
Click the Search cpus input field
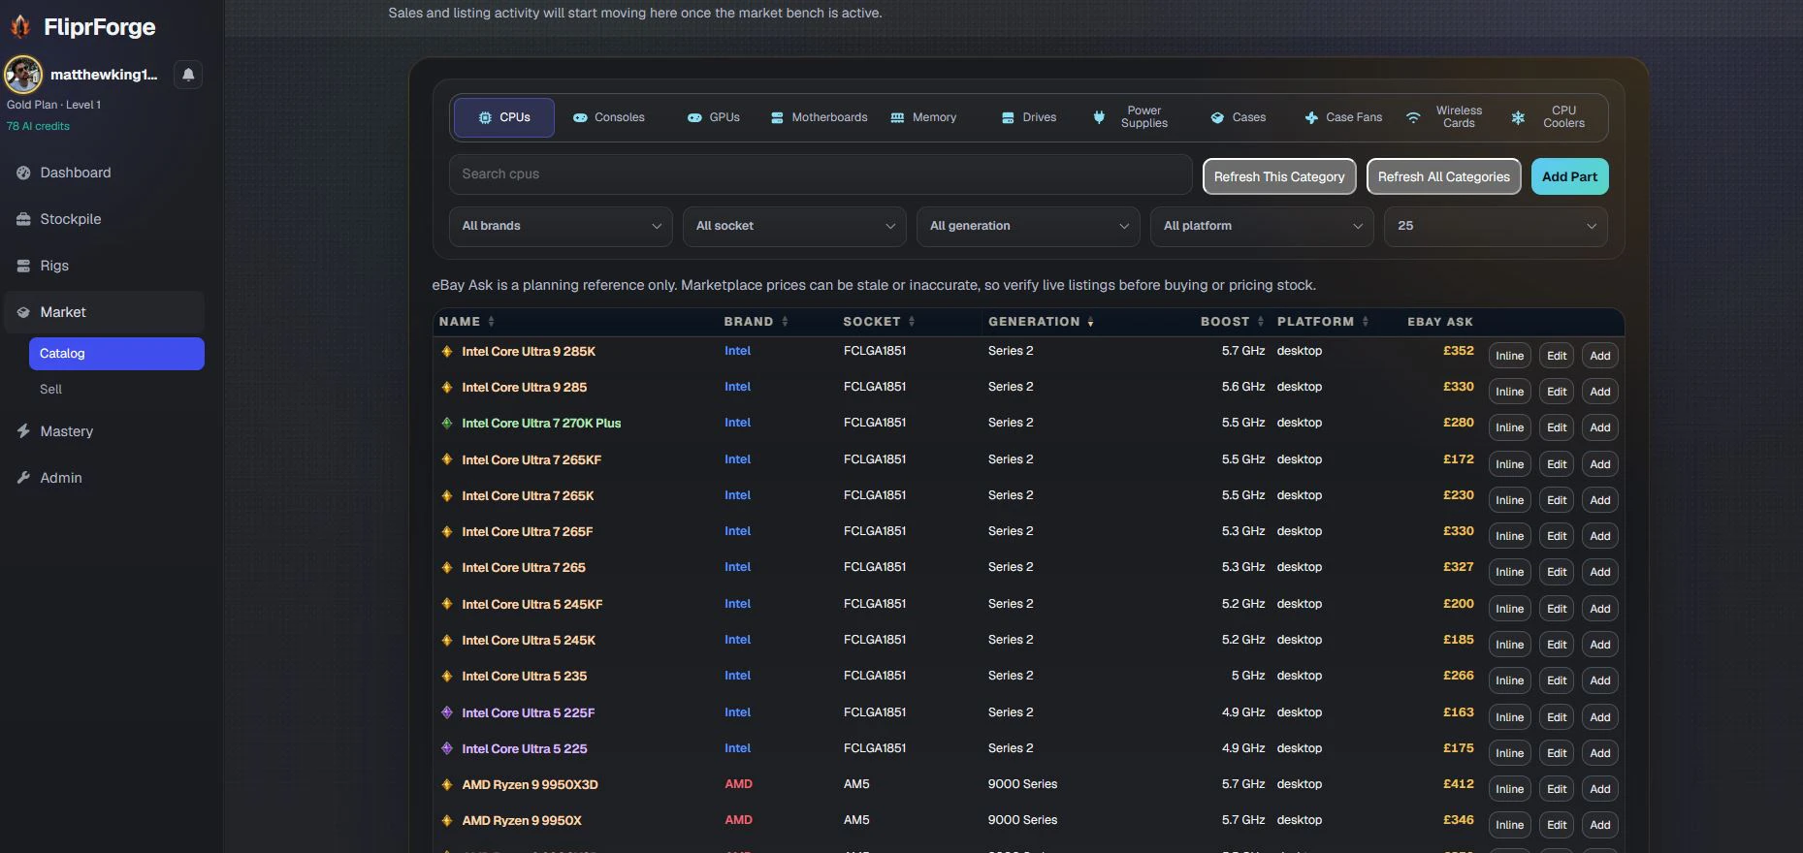(x=821, y=174)
